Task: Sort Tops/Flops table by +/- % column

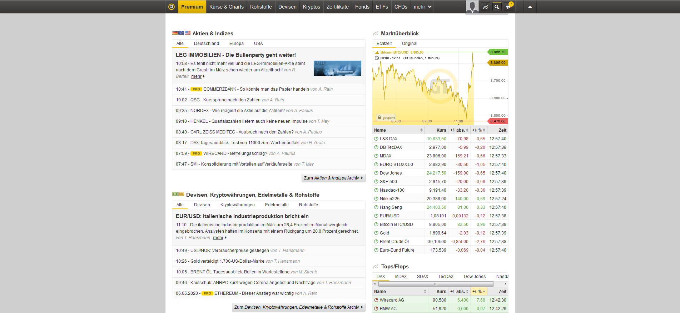Action: tap(479, 292)
